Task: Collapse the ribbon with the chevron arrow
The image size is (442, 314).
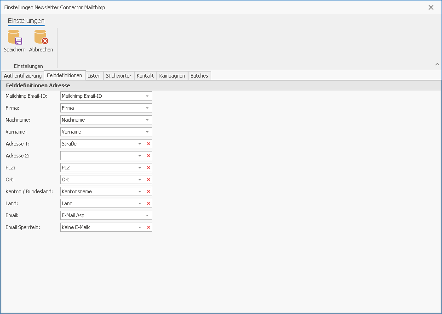Action: coord(437,64)
